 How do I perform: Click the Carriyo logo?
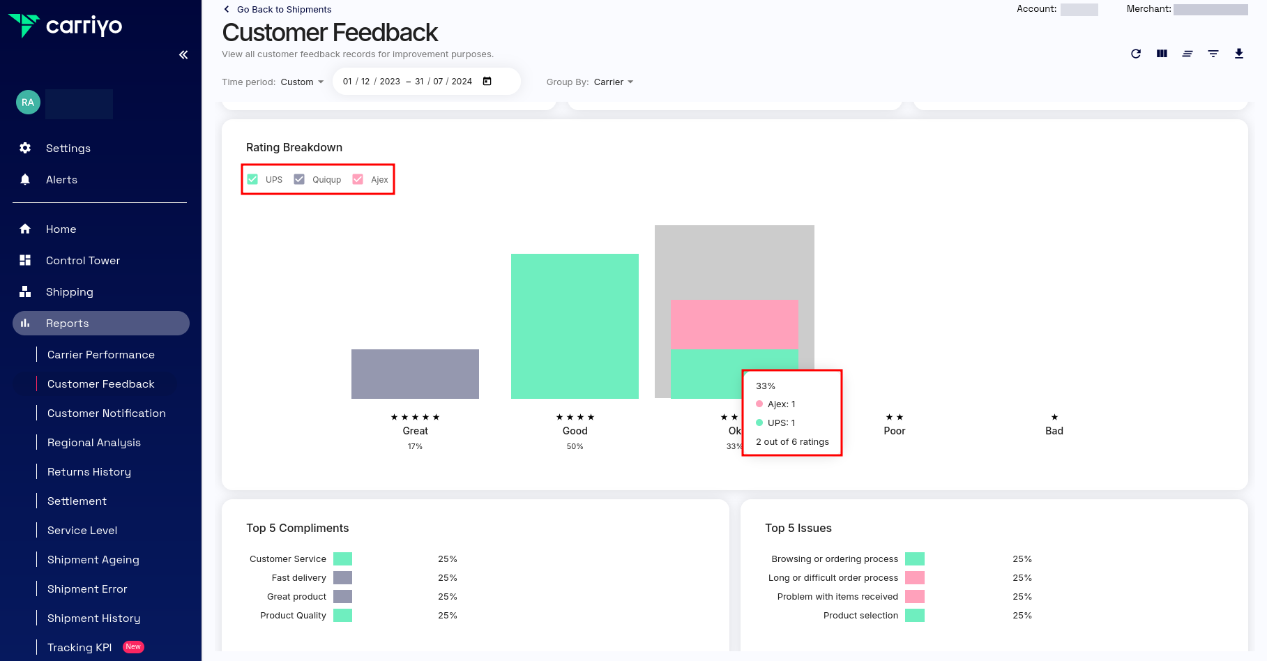point(65,26)
